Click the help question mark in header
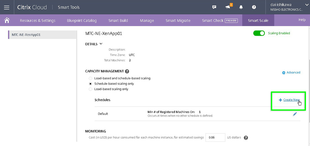The image size is (310, 146). point(254,7)
